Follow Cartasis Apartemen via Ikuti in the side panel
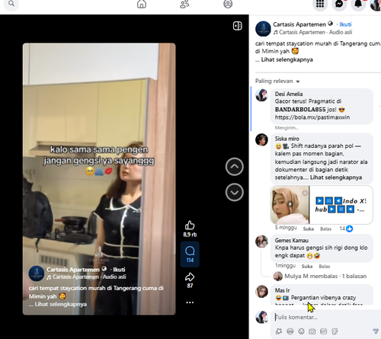Screen dimensions: 381x339 pos(345,24)
